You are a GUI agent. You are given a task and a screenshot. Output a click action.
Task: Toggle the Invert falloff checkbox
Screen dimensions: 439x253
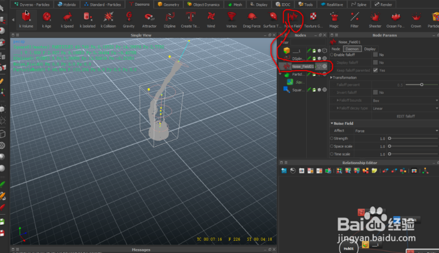coord(375,92)
